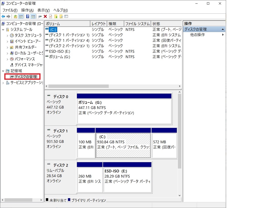Click the パフォーマンス icon in tree
262x208 pixels.
(x=12, y=59)
